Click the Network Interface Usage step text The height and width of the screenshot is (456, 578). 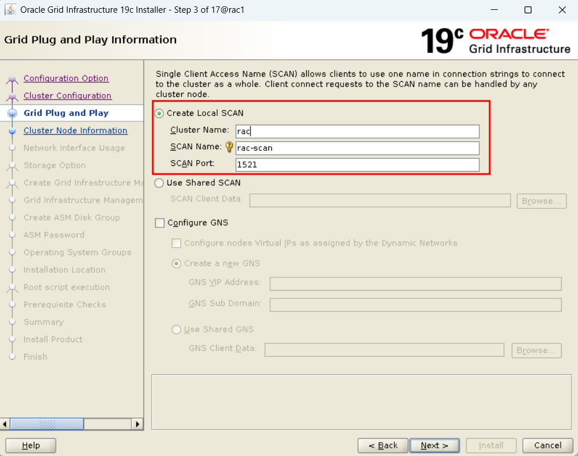(x=74, y=148)
